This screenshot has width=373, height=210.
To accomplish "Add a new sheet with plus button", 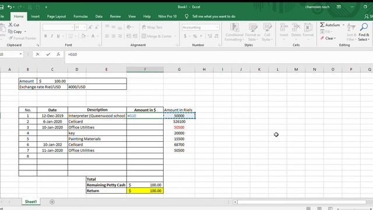I will pos(52,202).
